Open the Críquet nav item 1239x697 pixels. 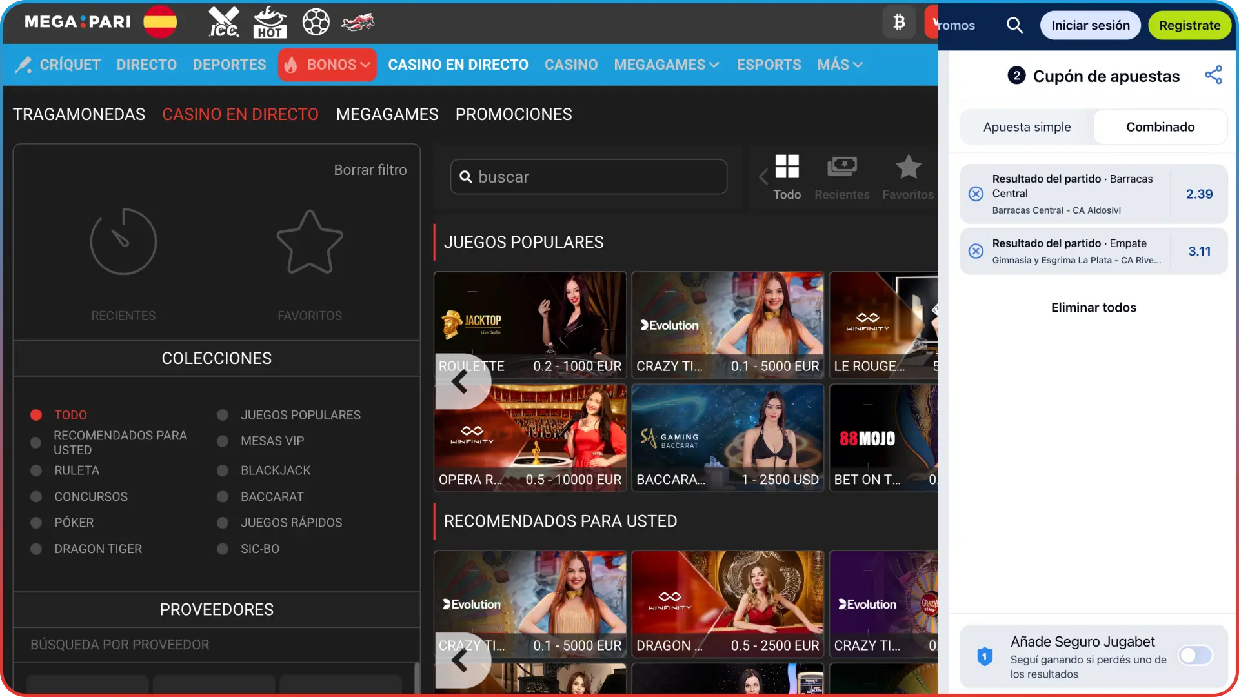tap(70, 65)
